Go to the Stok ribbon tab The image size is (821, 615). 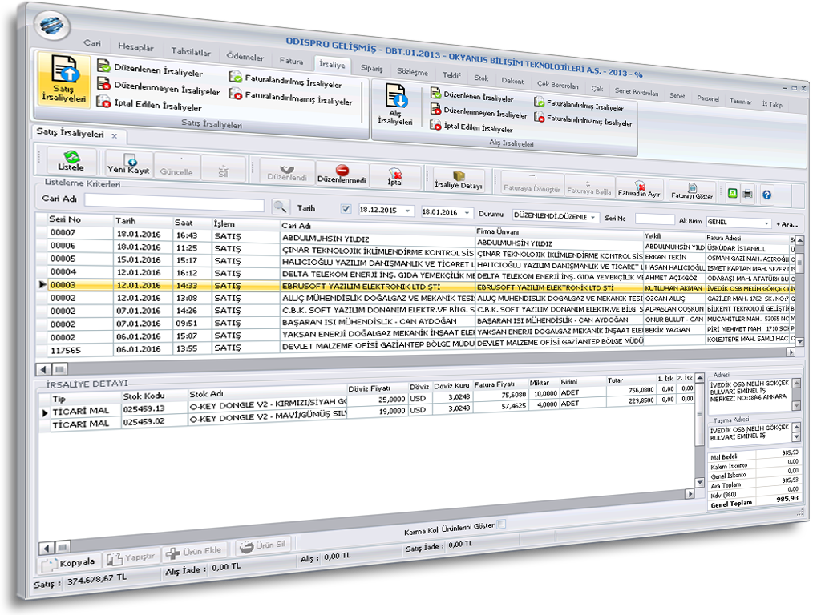[x=481, y=78]
